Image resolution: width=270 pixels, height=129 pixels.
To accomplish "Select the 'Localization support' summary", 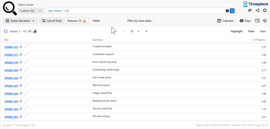I will tap(103, 54).
